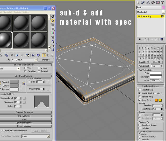Image resolution: width=166 pixels, height=141 pixels.
Task: Click the Sample Type sphere icon
Action: click(x=53, y=16)
